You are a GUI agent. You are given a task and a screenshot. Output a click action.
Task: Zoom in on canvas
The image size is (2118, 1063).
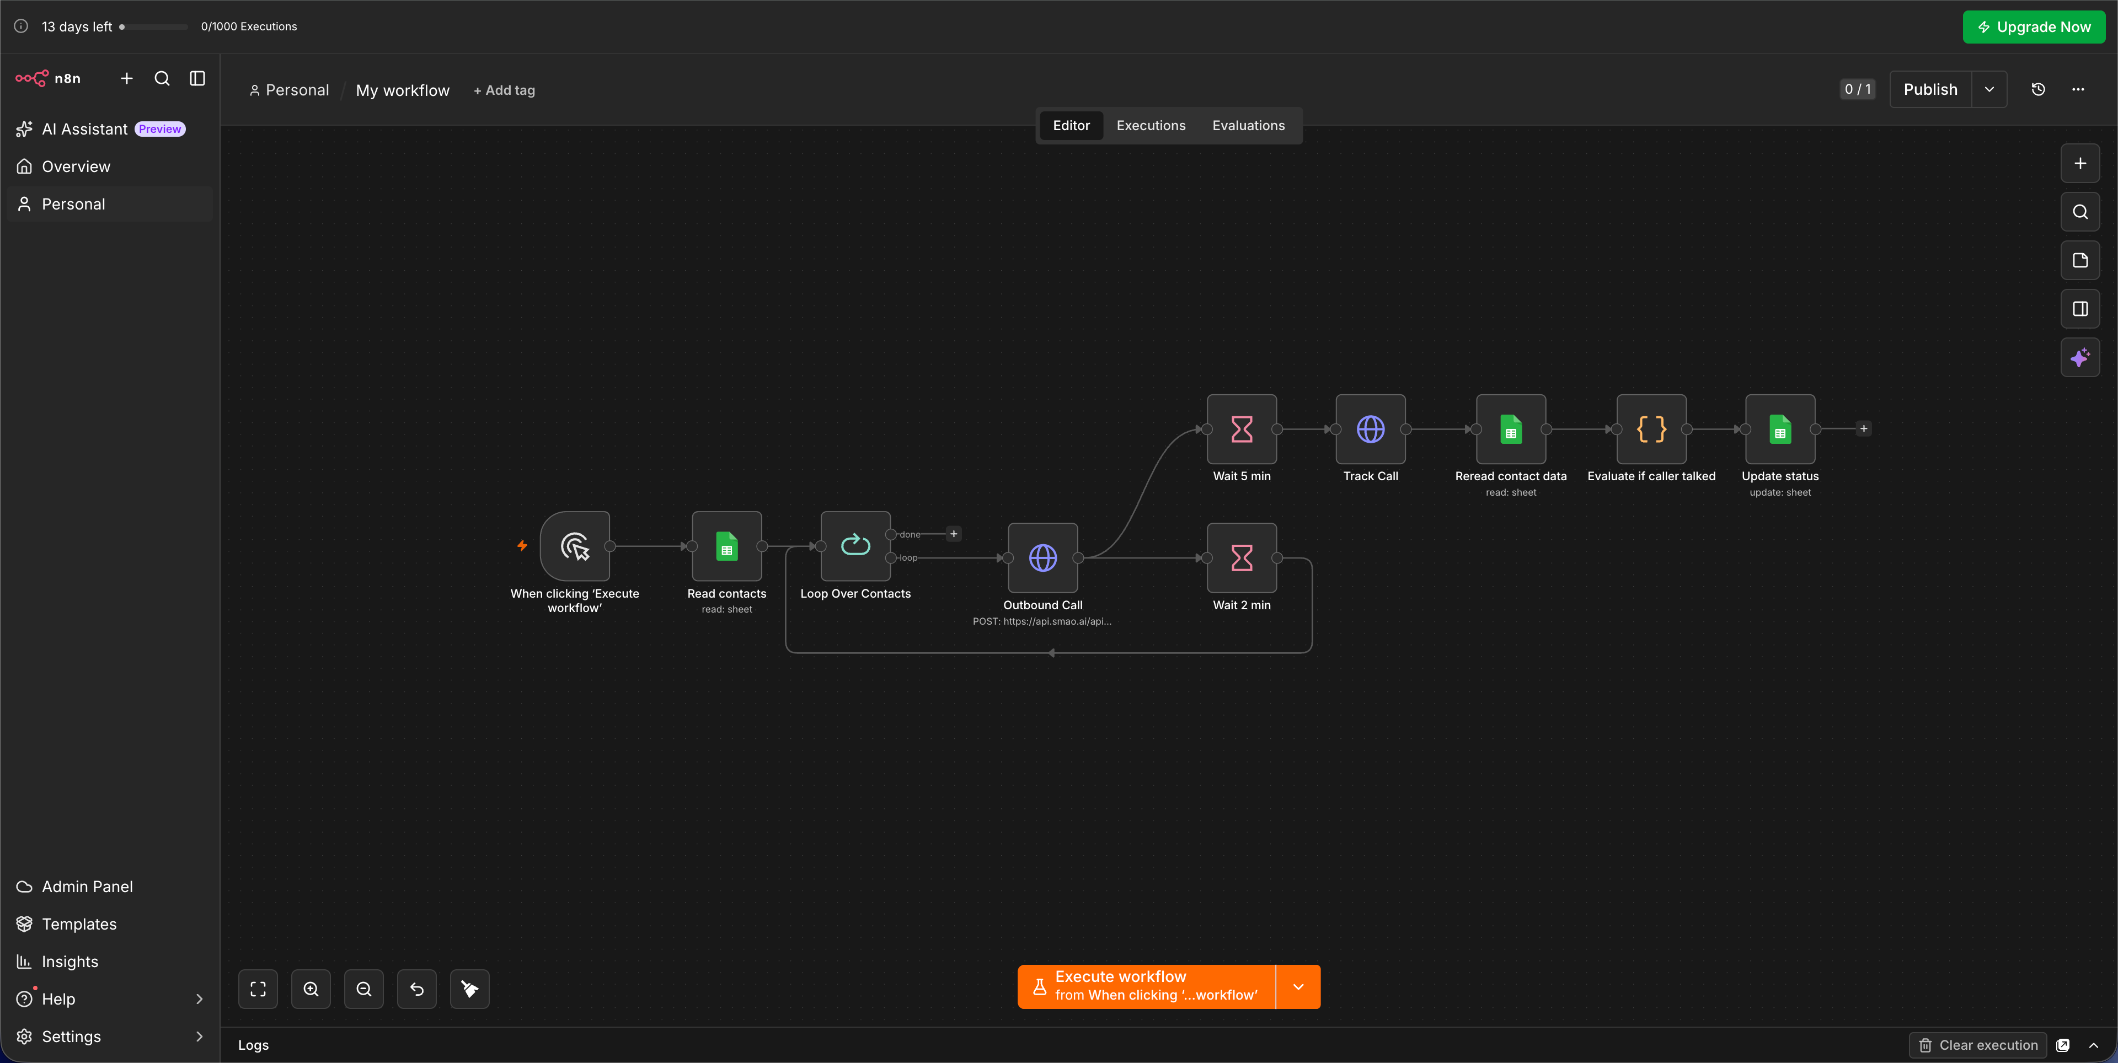pos(311,989)
